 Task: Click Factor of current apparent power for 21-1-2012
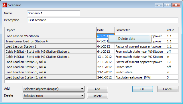pyautogui.click(x=140, y=62)
